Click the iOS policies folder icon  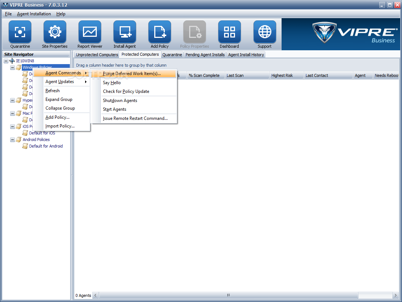19,126
